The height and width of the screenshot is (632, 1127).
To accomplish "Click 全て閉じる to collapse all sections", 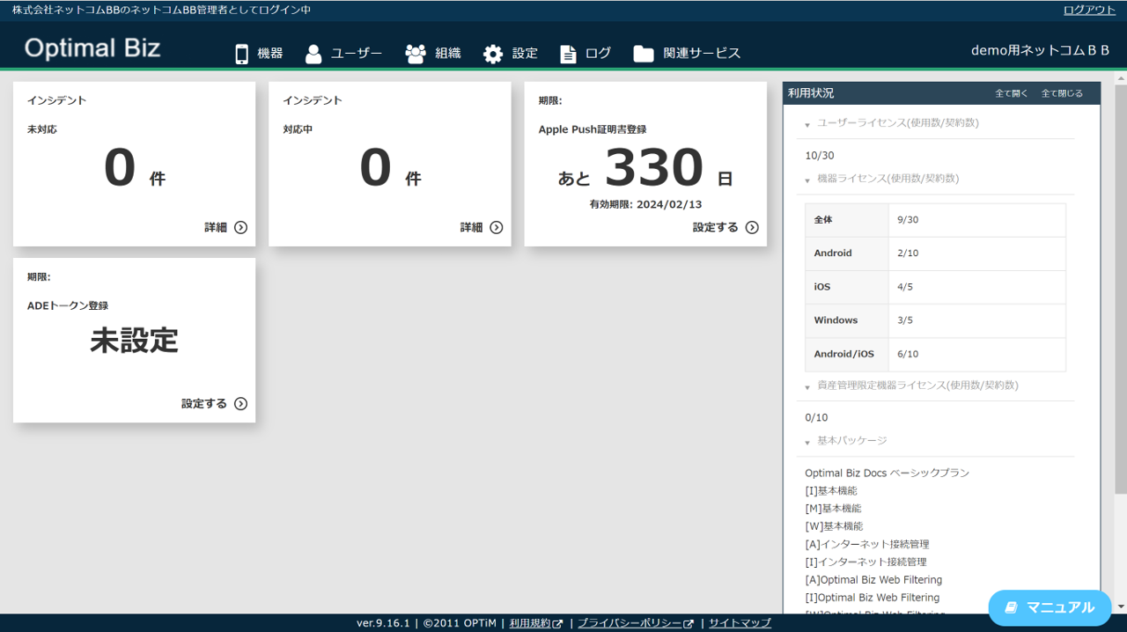I will click(x=1062, y=93).
